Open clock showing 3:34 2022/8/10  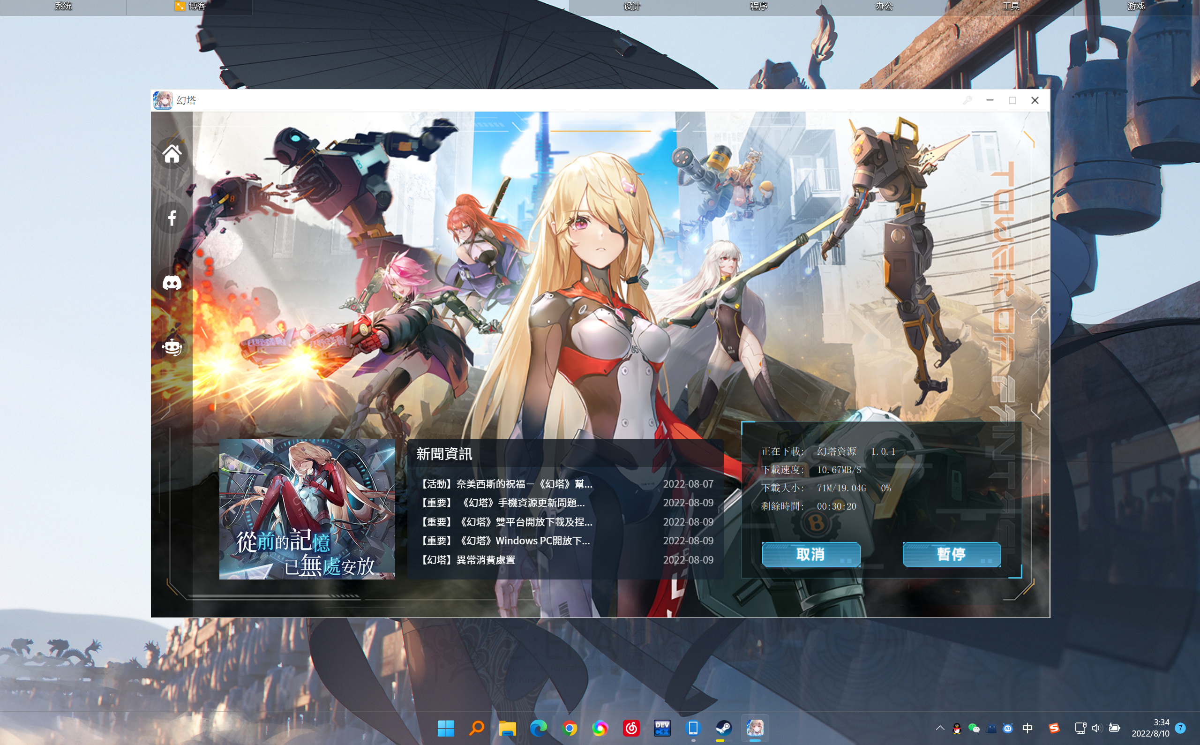tap(1150, 728)
